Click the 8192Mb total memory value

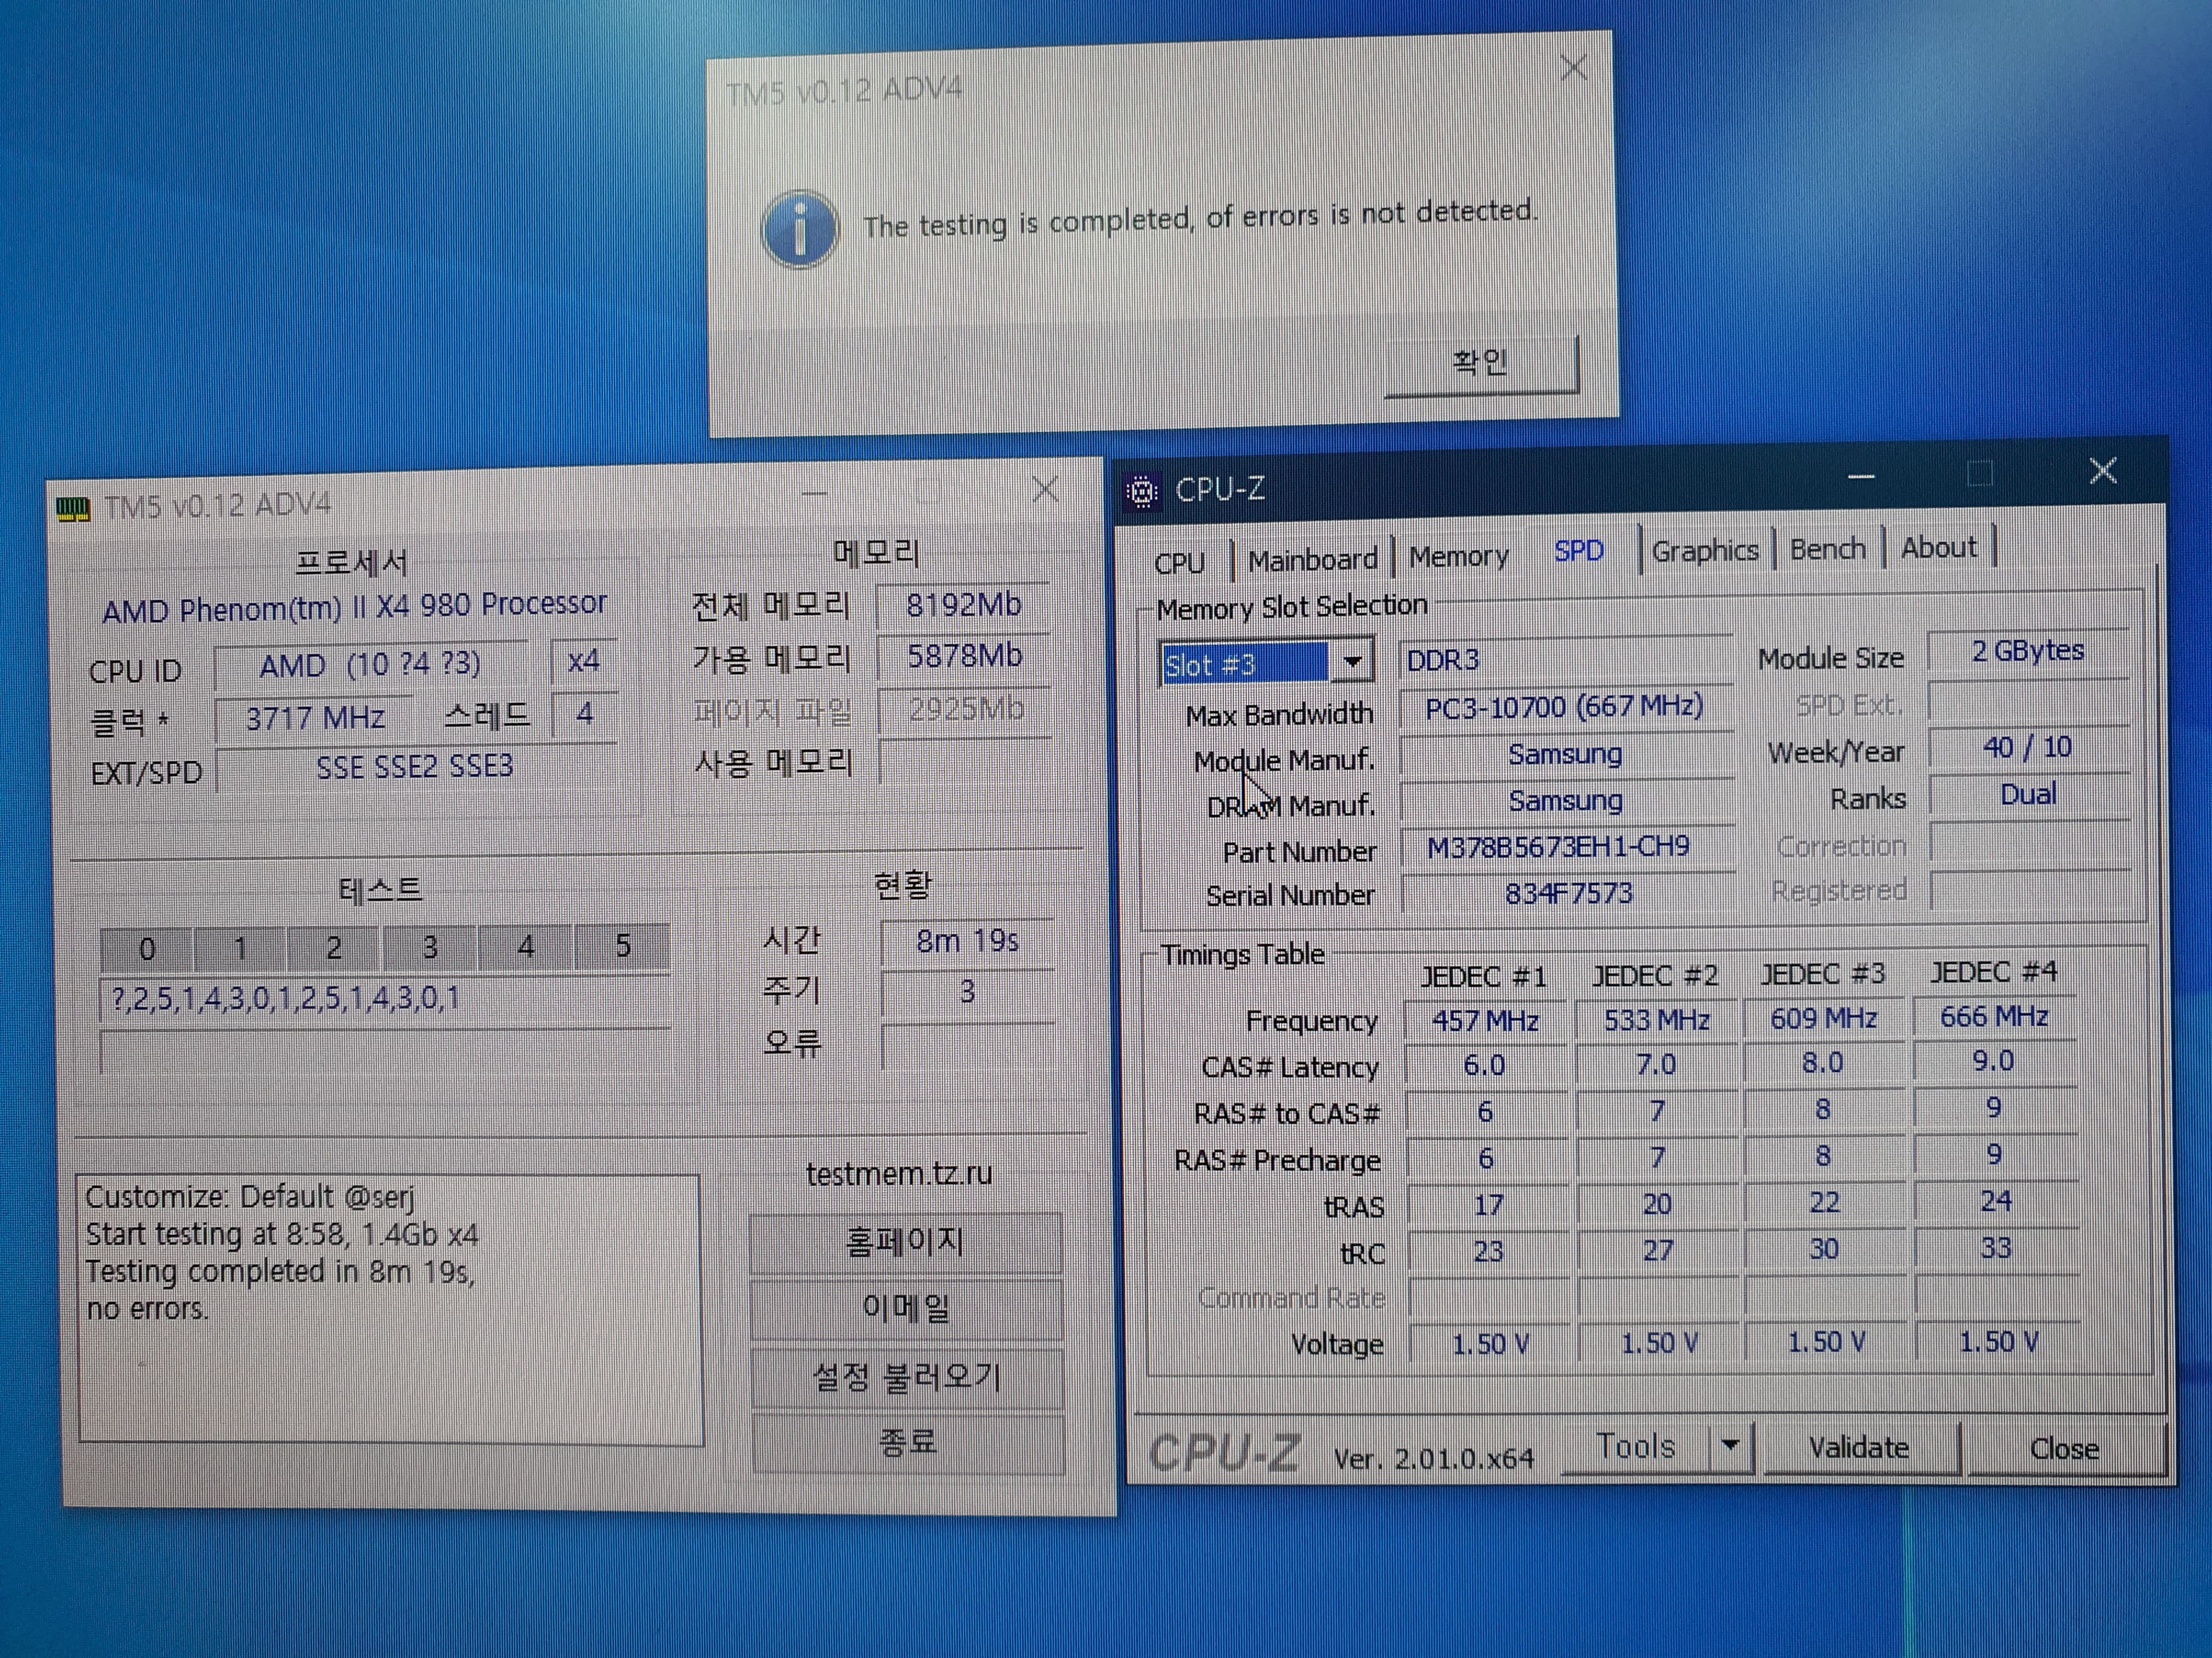tap(963, 606)
